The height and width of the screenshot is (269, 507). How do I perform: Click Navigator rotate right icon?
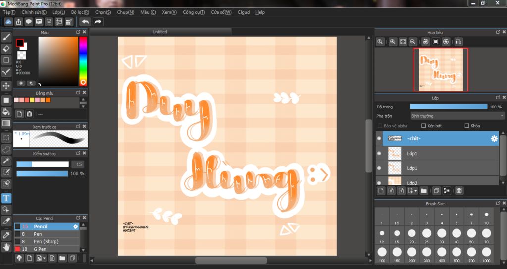pos(446,42)
